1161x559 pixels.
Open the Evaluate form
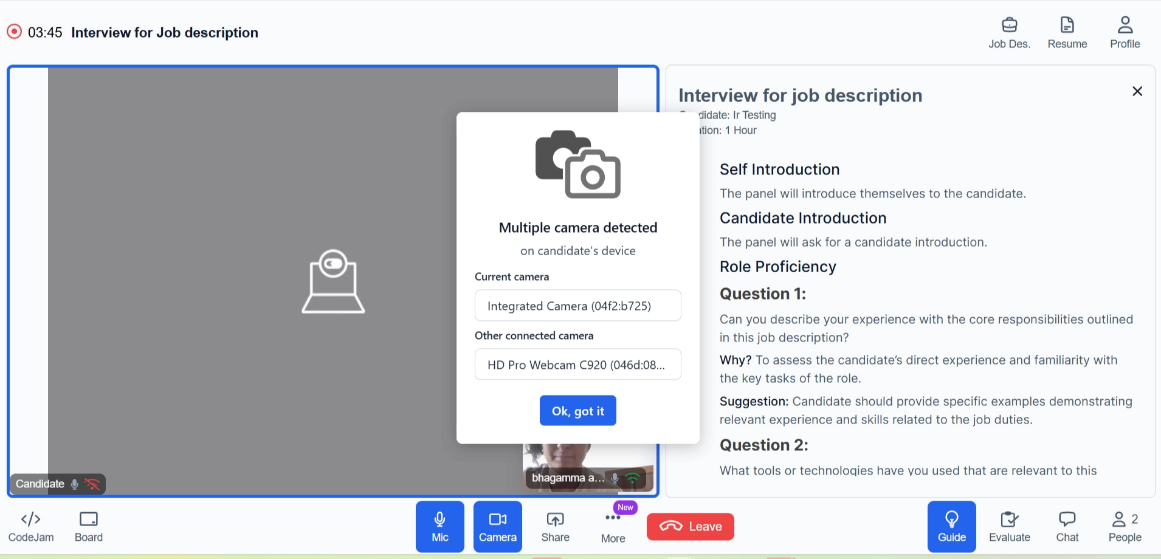point(1010,527)
